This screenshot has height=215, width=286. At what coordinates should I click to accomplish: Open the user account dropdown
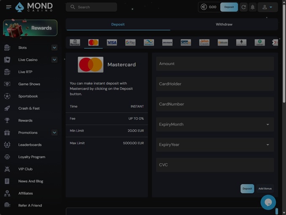coord(267,7)
